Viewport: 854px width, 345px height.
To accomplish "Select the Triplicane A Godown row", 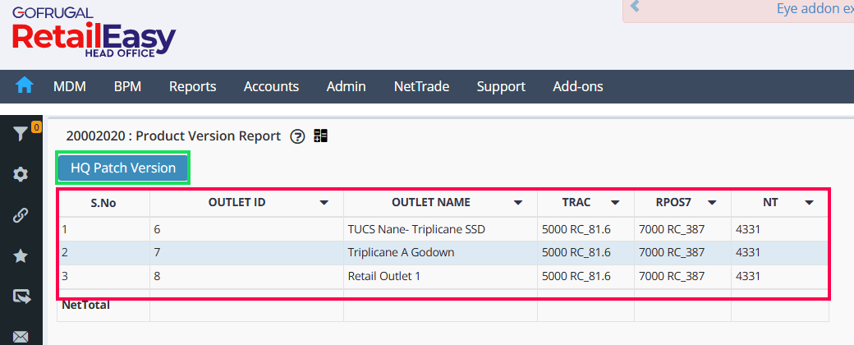I will click(401, 253).
